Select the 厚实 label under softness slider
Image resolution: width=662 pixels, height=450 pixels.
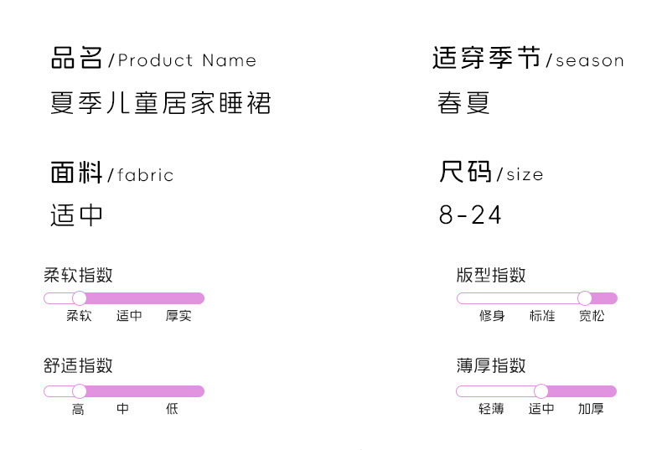click(178, 316)
